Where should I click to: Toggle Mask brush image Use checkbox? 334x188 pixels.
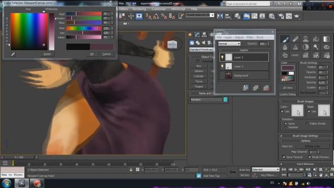coord(309,111)
